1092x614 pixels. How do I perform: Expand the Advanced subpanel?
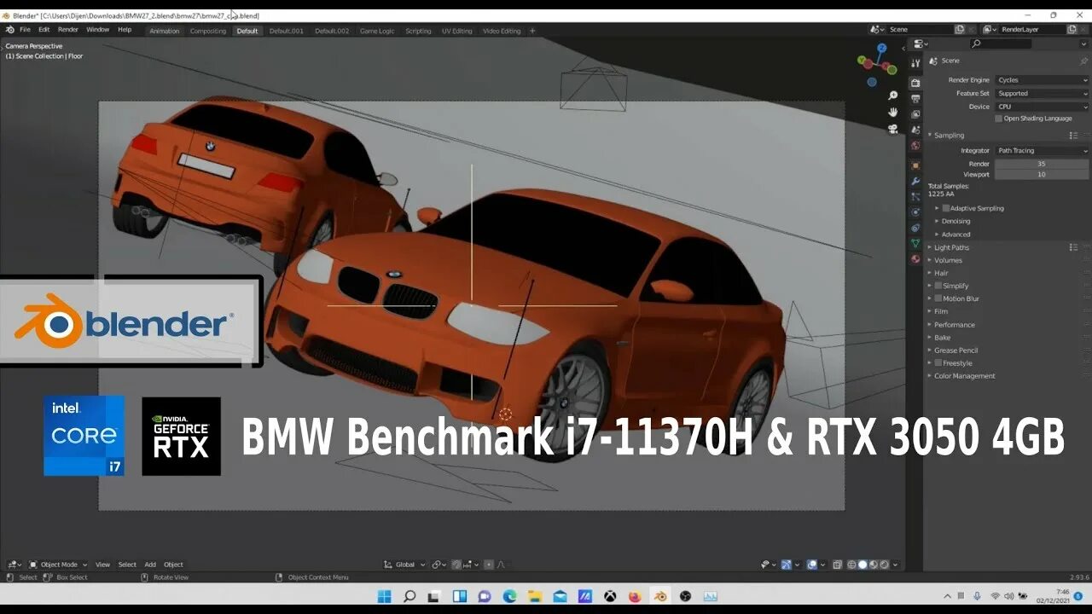click(955, 235)
